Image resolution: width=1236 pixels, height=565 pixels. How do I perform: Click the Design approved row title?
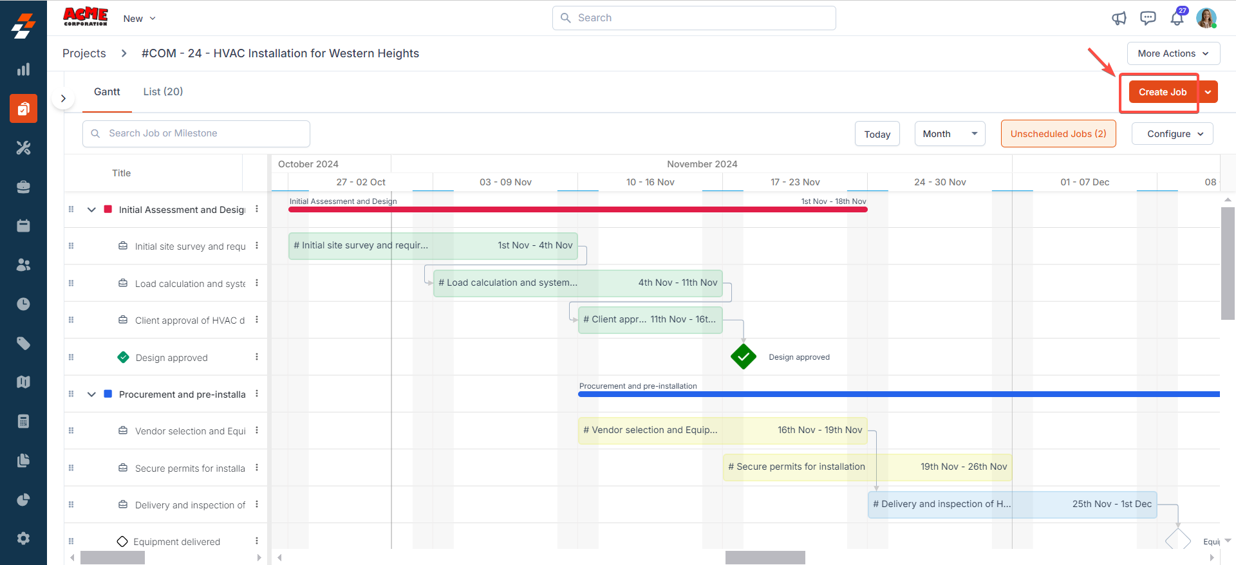[171, 358]
